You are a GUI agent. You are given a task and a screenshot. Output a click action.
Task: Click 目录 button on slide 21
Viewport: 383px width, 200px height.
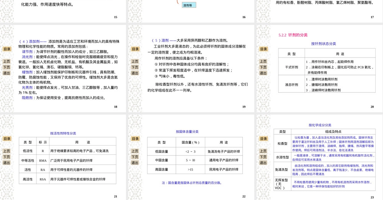coord(7,139)
